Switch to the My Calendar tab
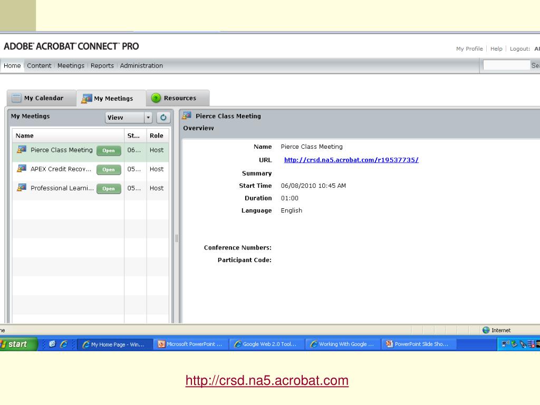 tap(42, 98)
